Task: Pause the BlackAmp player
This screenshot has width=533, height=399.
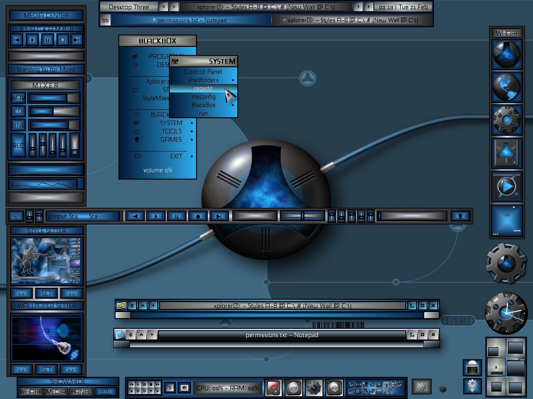Action: click(x=48, y=40)
